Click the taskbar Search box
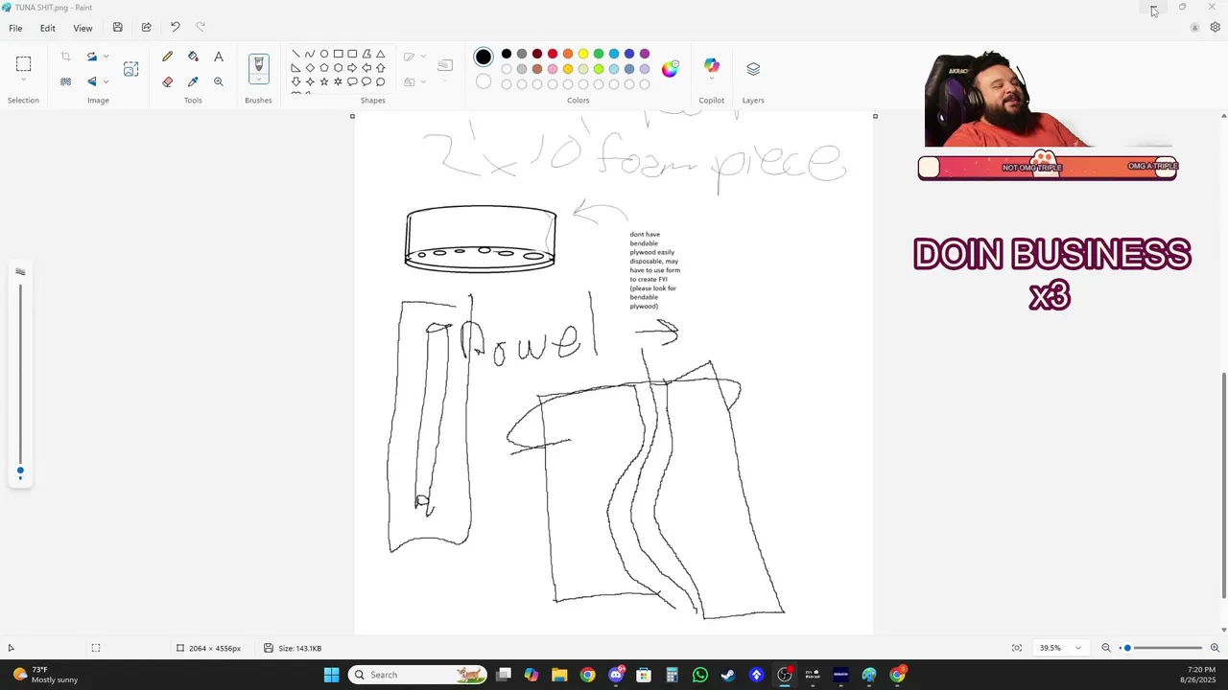1228x690 pixels. [416, 675]
